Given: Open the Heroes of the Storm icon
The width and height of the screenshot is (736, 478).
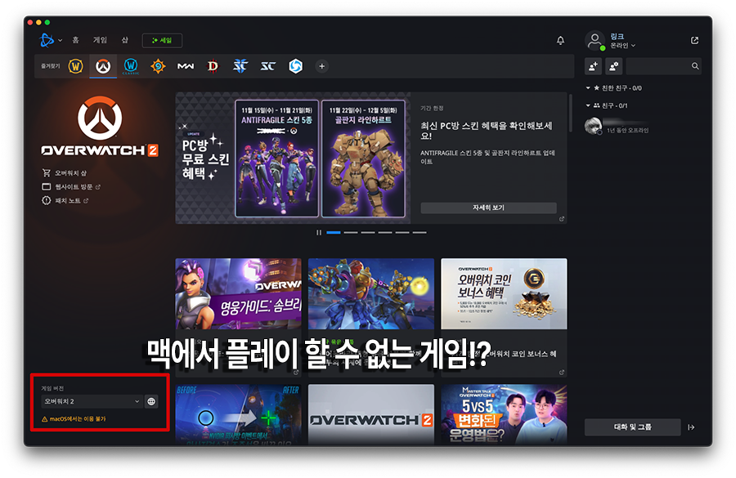Looking at the screenshot, I should [295, 66].
